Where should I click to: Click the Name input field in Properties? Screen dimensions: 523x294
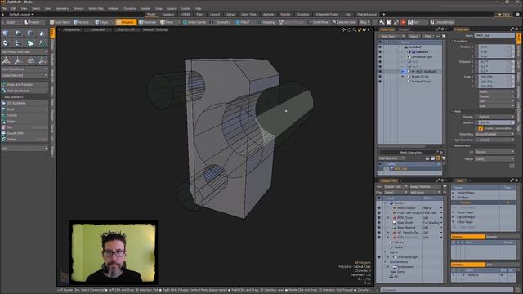click(494, 35)
